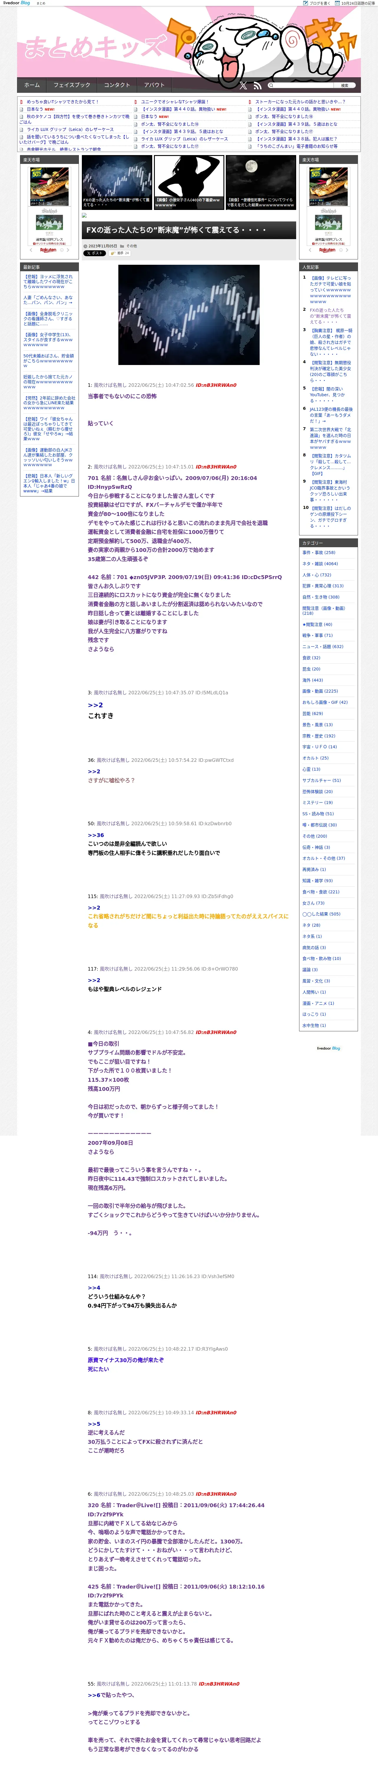
Task: Click the Rakuten logo in left sidebar widget
Action: click(x=49, y=250)
